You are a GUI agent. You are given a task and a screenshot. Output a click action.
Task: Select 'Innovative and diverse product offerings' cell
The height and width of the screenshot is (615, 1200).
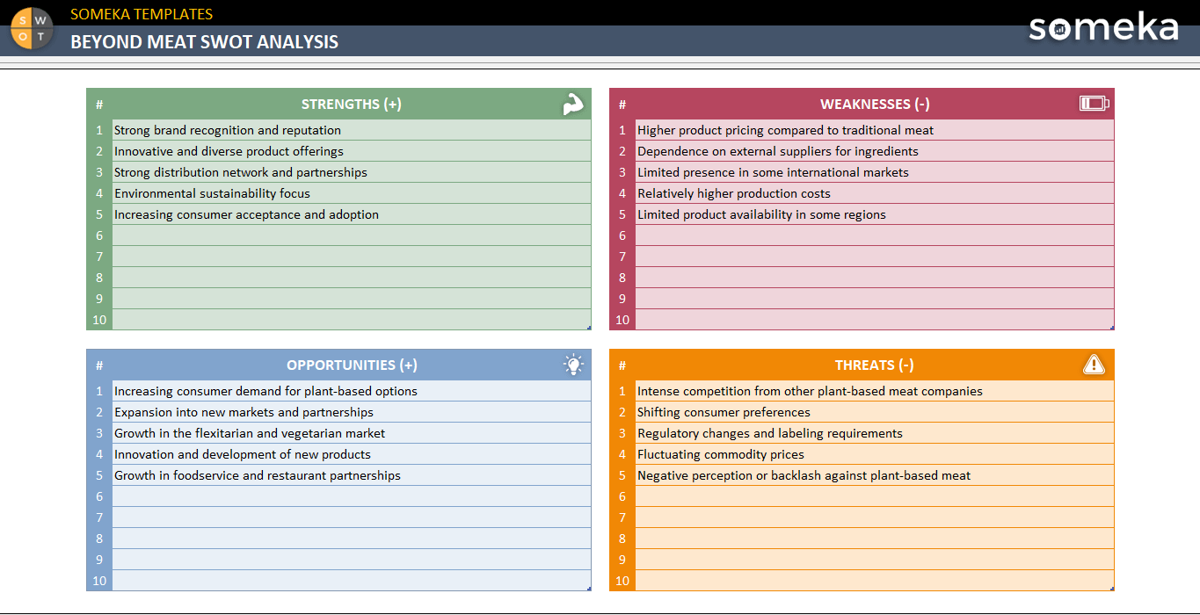point(352,151)
